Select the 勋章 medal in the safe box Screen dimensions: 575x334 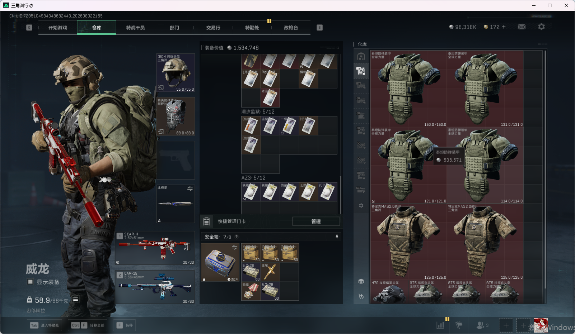click(x=251, y=291)
